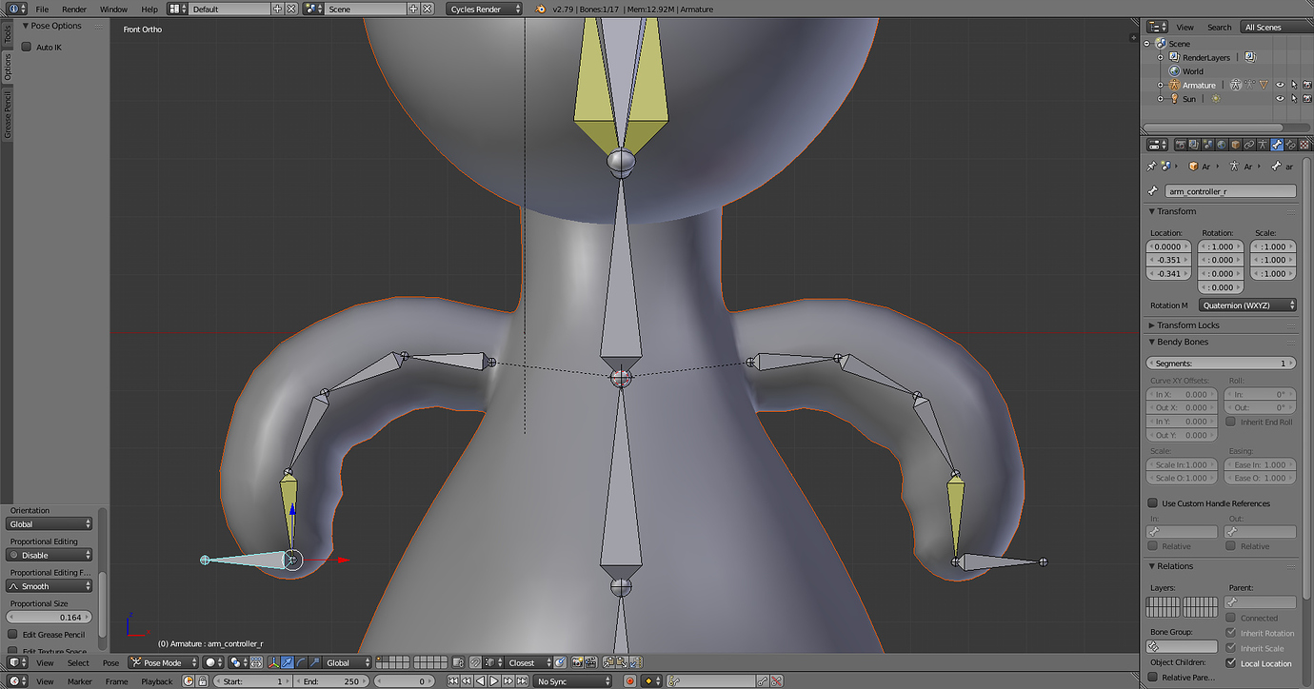Open the No Sync playback dropdown

[571, 681]
